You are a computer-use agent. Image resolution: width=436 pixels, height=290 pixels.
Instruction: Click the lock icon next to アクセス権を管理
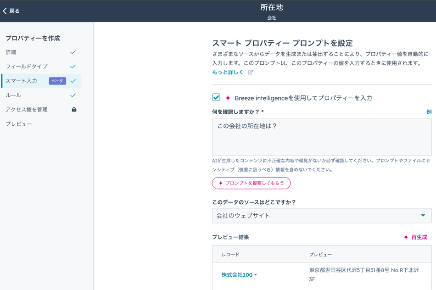point(74,110)
